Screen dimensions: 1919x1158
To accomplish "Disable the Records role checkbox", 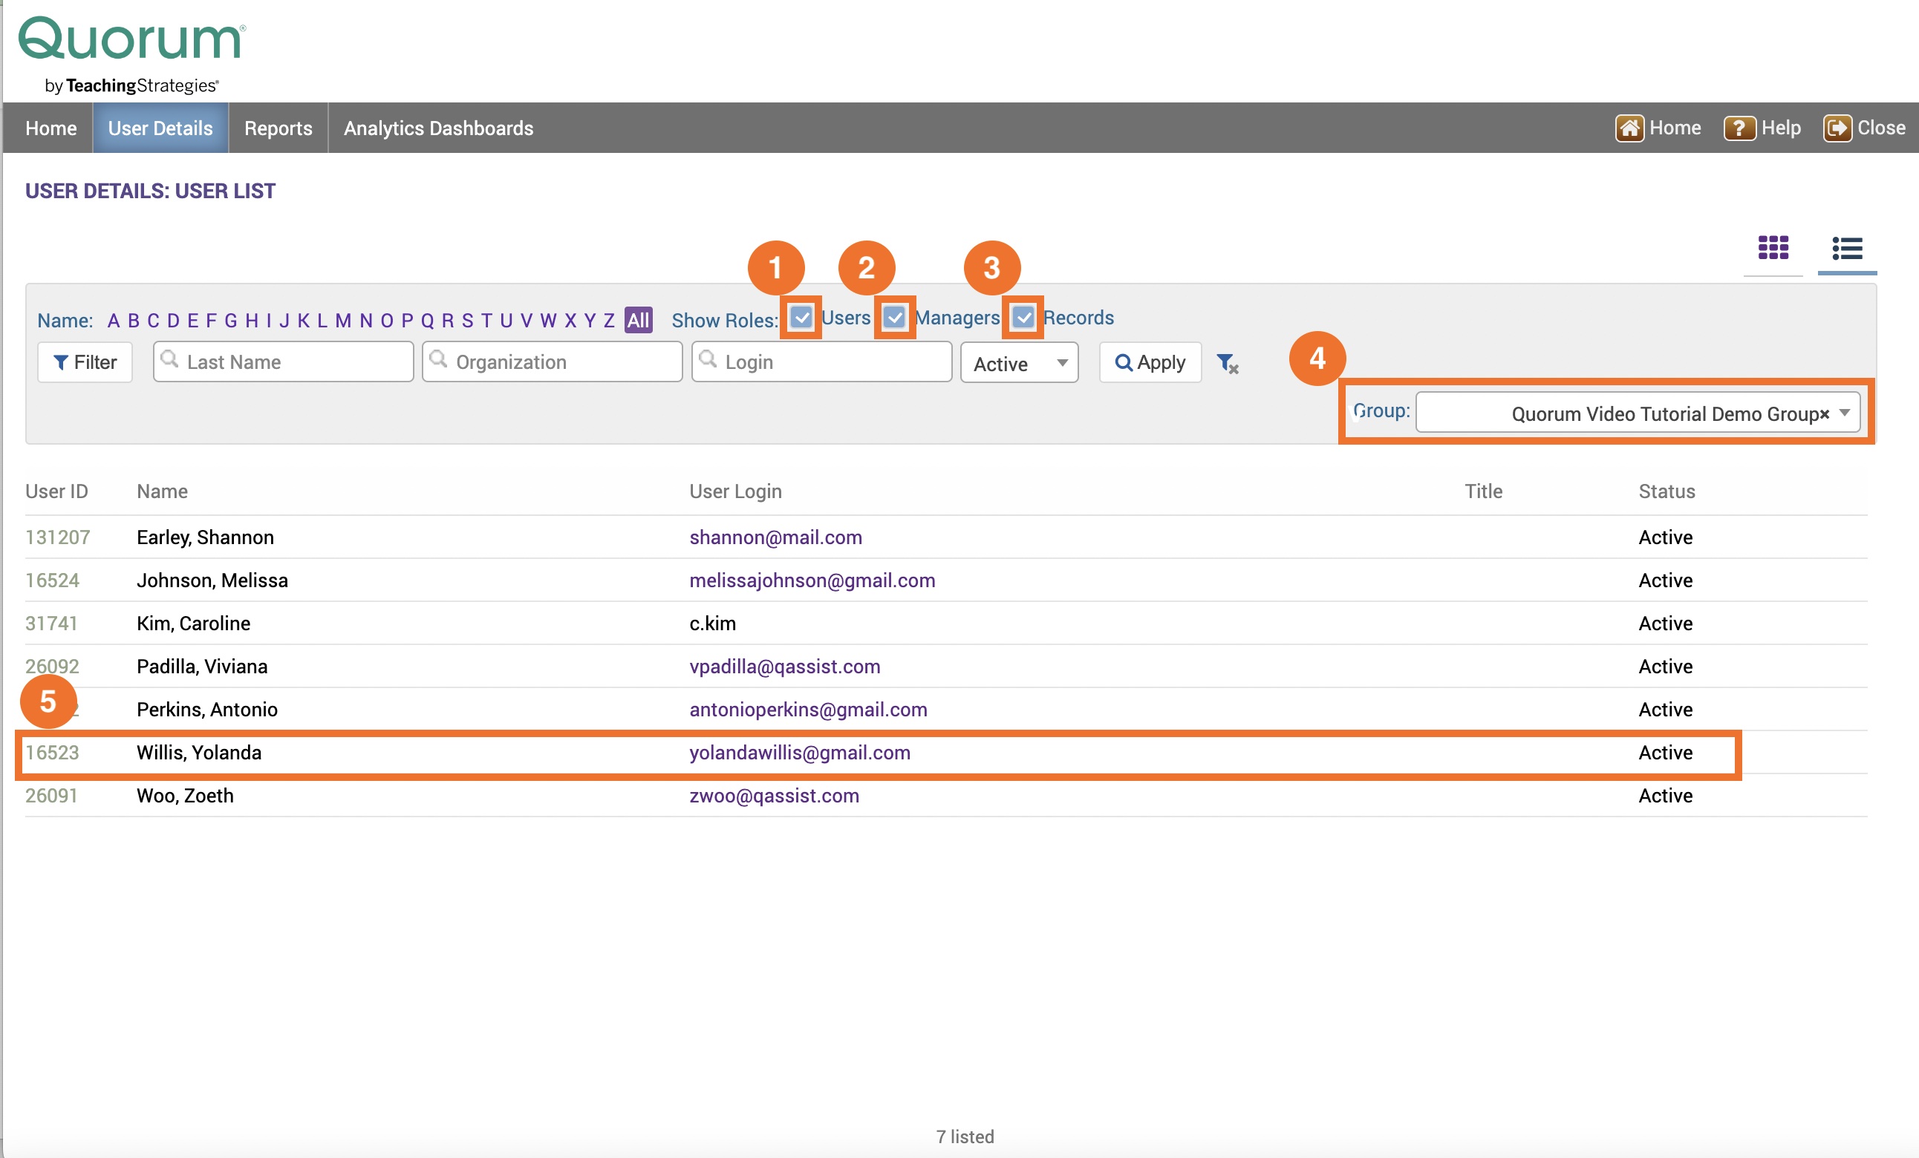I will click(1023, 318).
